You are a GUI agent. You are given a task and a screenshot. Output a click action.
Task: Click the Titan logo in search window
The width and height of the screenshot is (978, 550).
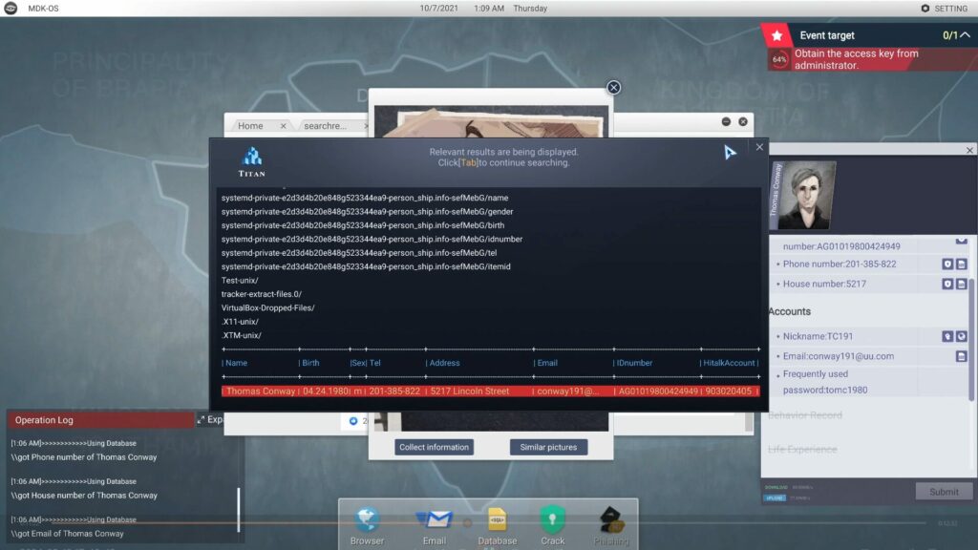coord(252,161)
